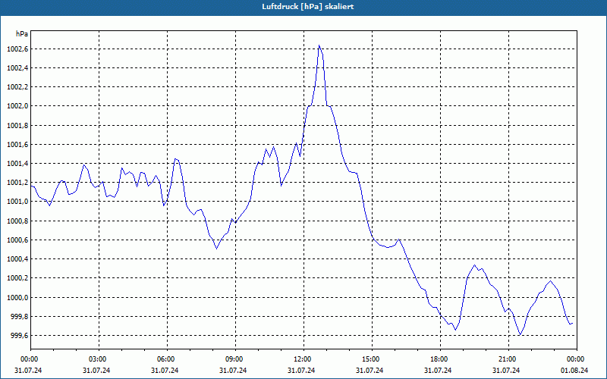
Task: Pick the '09:00' x-axis time label
Action: point(234,359)
